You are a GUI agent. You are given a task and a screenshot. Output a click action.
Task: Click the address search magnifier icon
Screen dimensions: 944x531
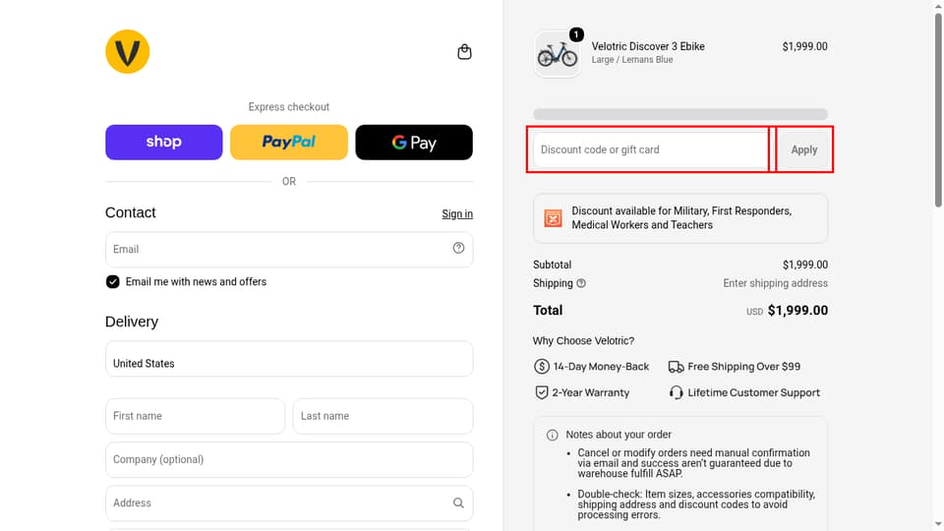(x=459, y=502)
